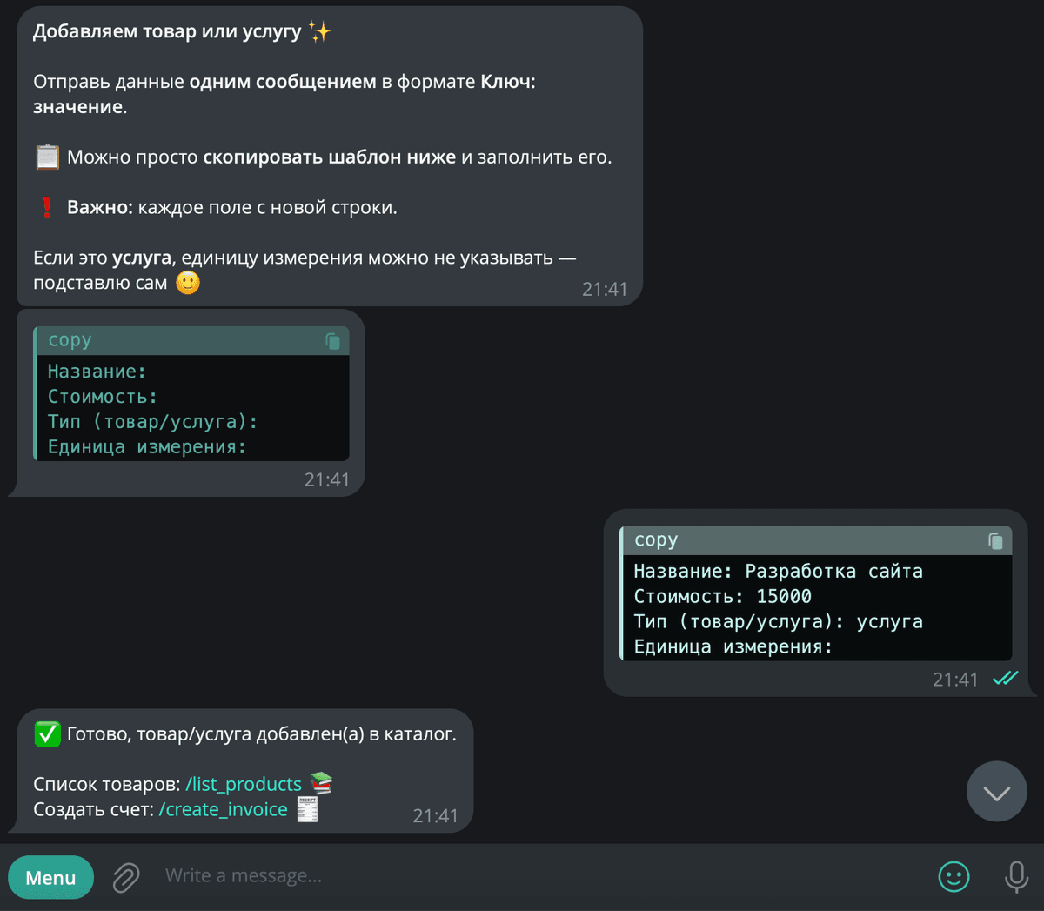Run the /list_products command link
The image size is (1044, 911).
point(244,784)
